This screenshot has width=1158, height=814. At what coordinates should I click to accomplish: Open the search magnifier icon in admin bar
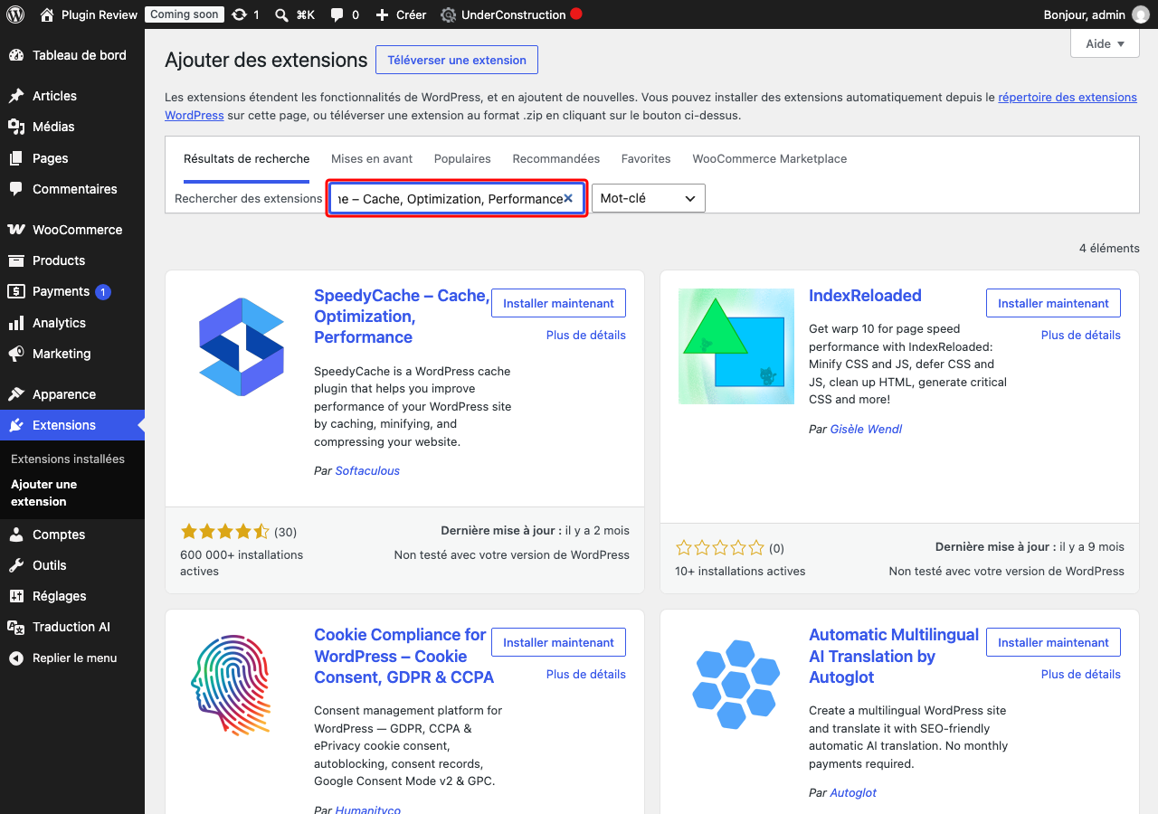tap(282, 14)
